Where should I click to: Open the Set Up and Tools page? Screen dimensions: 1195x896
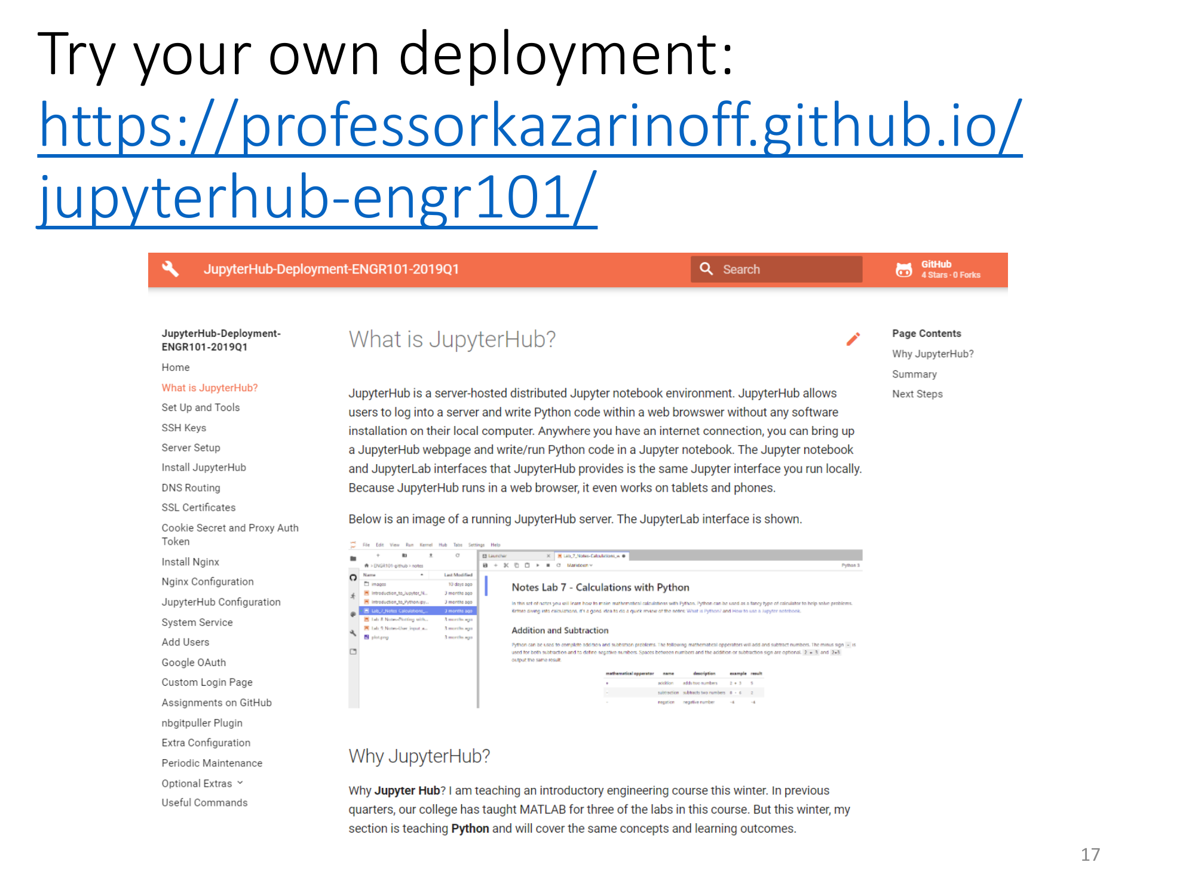tap(200, 407)
